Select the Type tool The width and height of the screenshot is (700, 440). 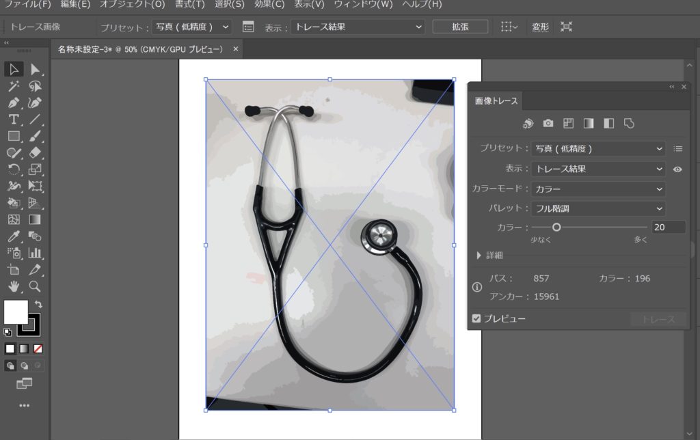14,119
